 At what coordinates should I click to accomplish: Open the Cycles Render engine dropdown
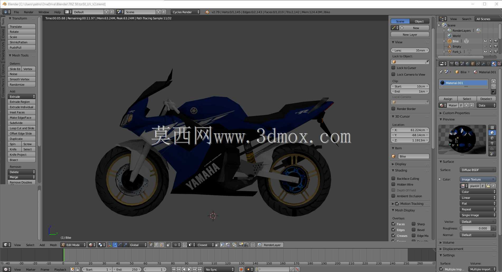(186, 12)
